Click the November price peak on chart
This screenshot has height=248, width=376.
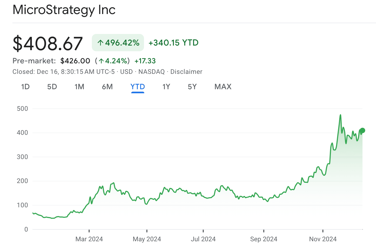click(x=340, y=115)
